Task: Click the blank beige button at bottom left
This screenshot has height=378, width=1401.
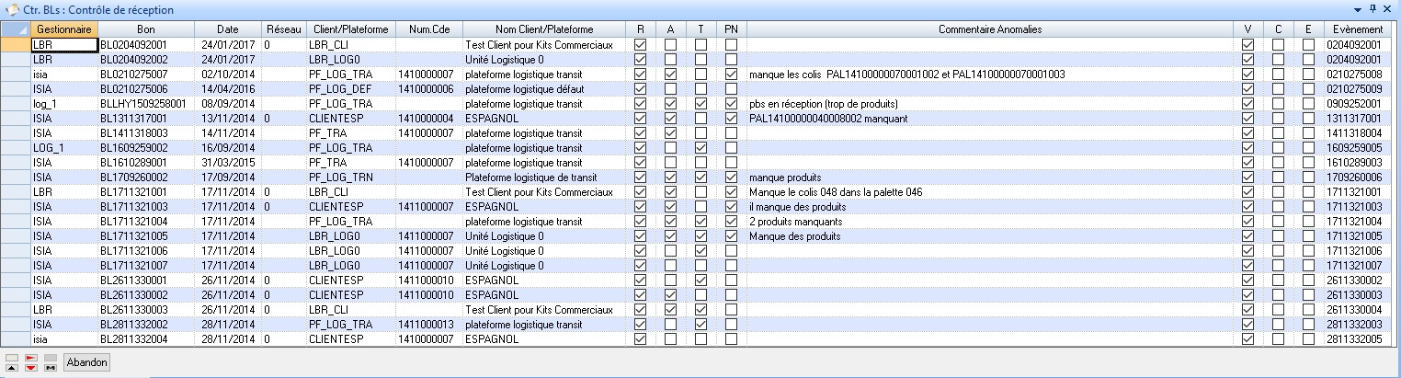Action: click(x=12, y=357)
